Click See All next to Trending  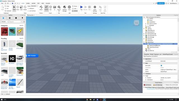22,38
